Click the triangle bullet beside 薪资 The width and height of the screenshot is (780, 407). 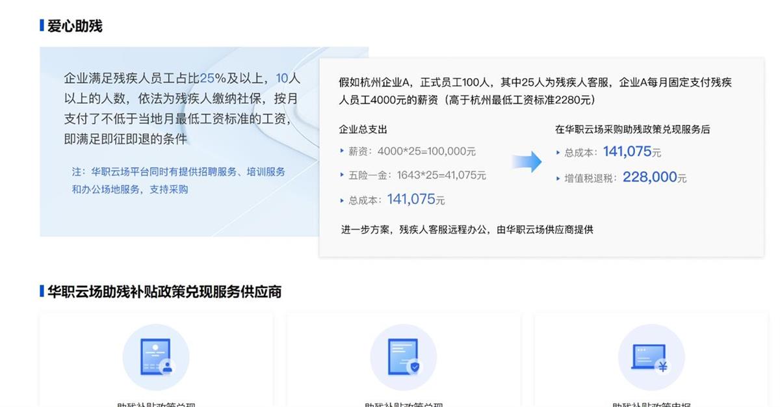(x=343, y=151)
